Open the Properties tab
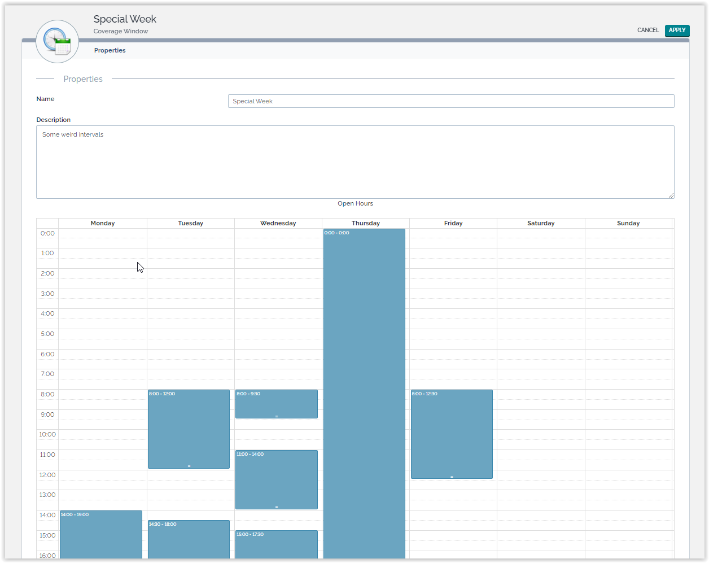 [110, 51]
